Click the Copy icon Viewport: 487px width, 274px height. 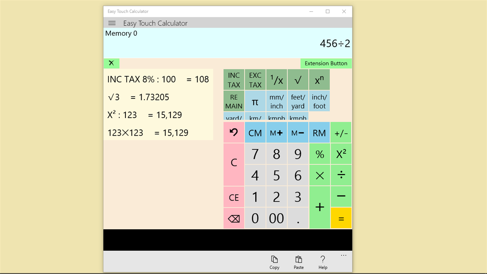274,262
